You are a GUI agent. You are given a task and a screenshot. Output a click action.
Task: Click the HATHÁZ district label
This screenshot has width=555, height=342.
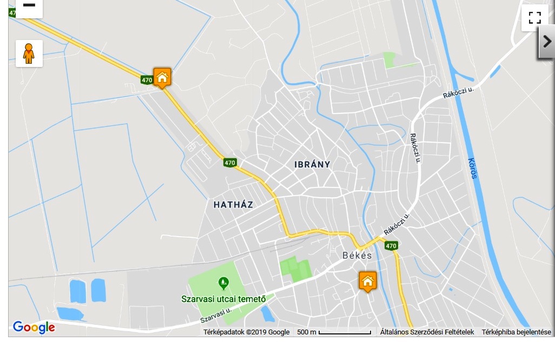(x=233, y=204)
